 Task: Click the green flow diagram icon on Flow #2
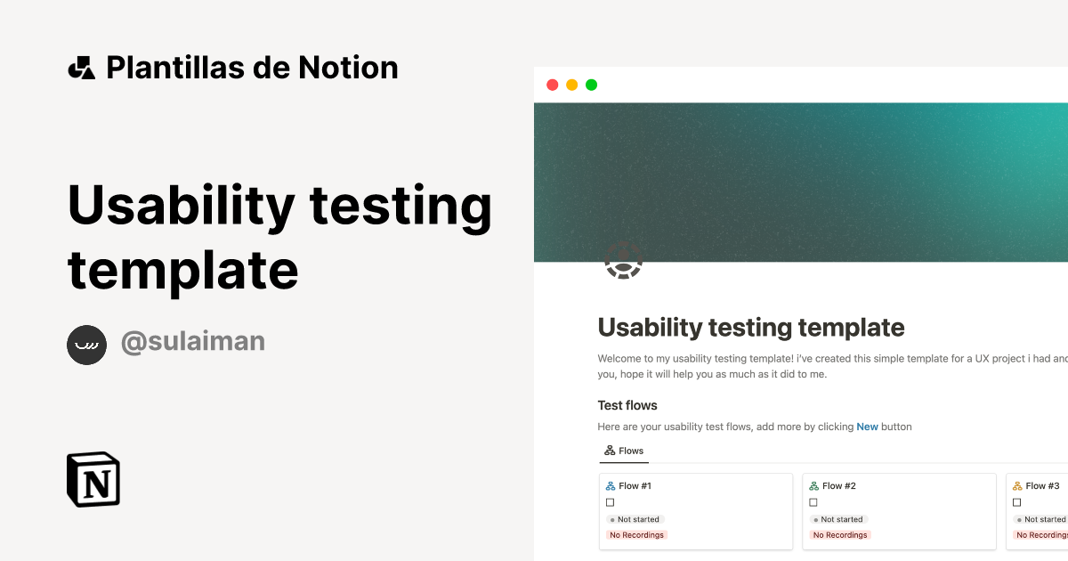(x=813, y=485)
